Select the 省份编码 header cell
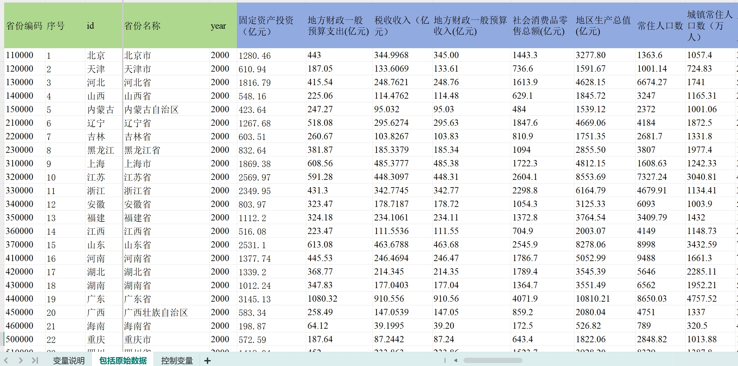Viewport: 738px width, 366px height. coord(24,26)
